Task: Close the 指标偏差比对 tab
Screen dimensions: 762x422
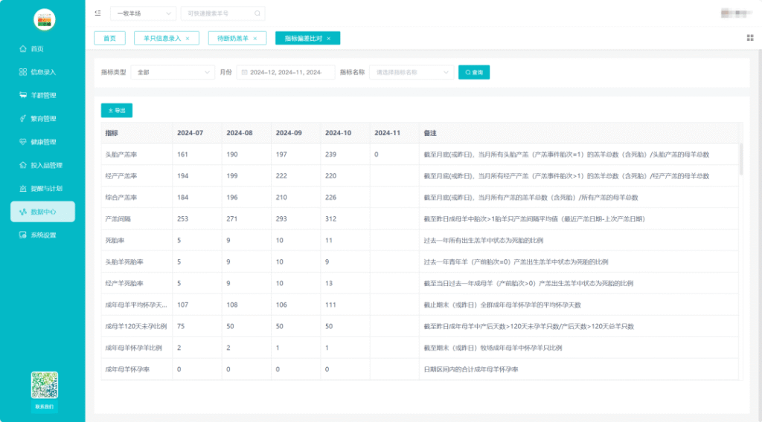Action: (329, 39)
